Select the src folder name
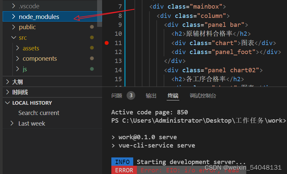This screenshot has width=287, height=174. coord(23,38)
